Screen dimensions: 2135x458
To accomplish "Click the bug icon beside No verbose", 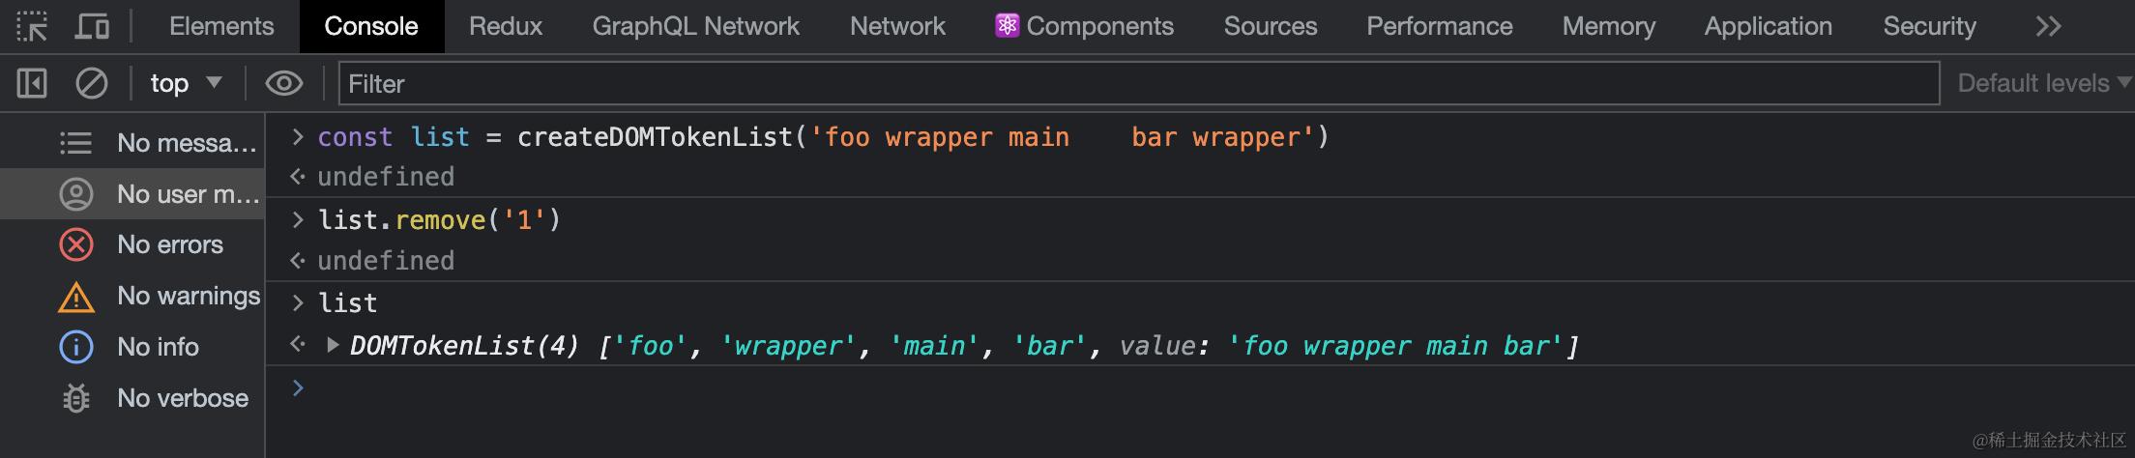I will 76,398.
